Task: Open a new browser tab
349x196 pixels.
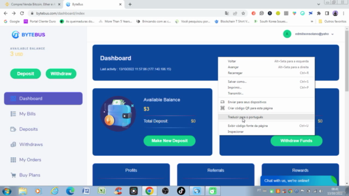Action: [x=130, y=4]
